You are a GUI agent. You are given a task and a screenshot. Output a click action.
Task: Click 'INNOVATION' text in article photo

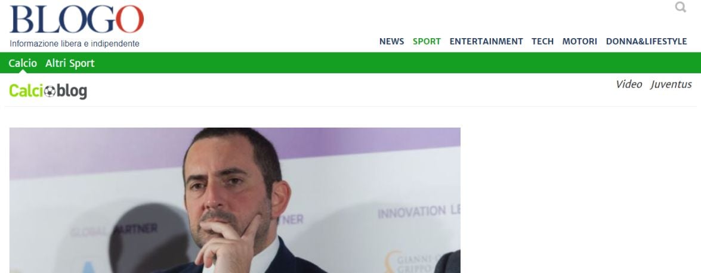click(x=412, y=212)
